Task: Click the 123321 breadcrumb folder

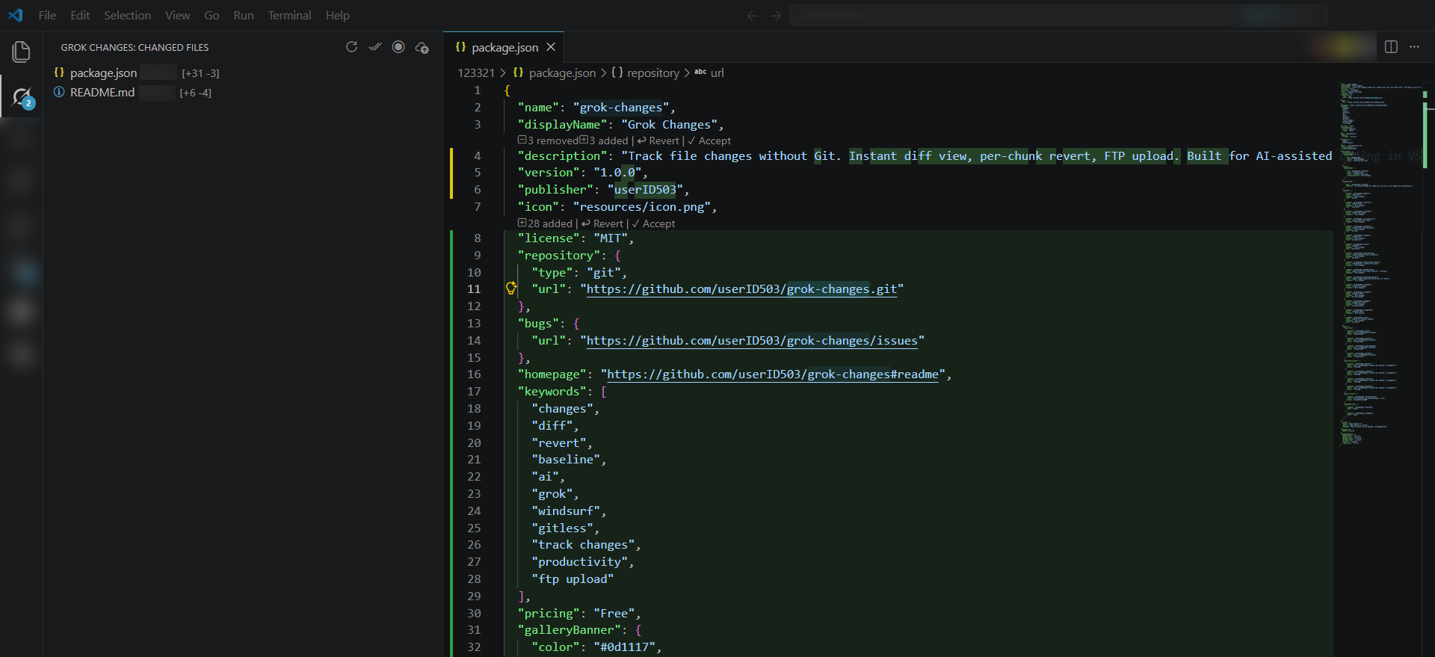Action: 476,73
